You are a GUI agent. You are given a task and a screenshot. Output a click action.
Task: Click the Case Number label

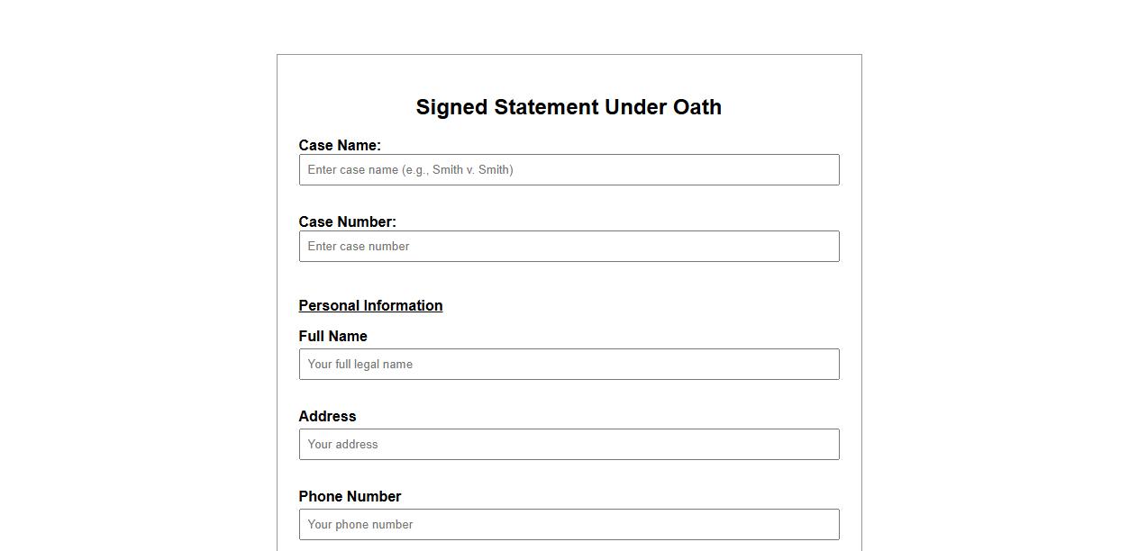point(347,221)
